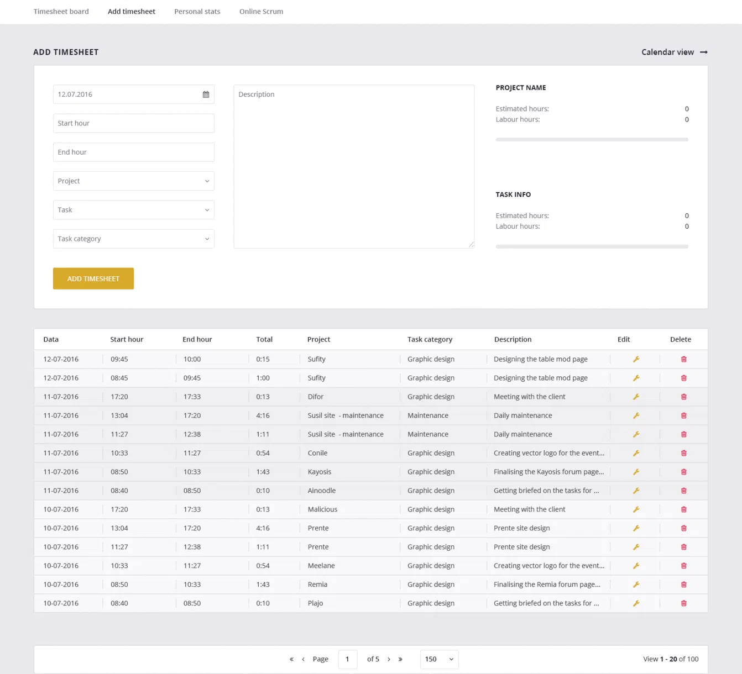Click the Start hour input field

(134, 123)
